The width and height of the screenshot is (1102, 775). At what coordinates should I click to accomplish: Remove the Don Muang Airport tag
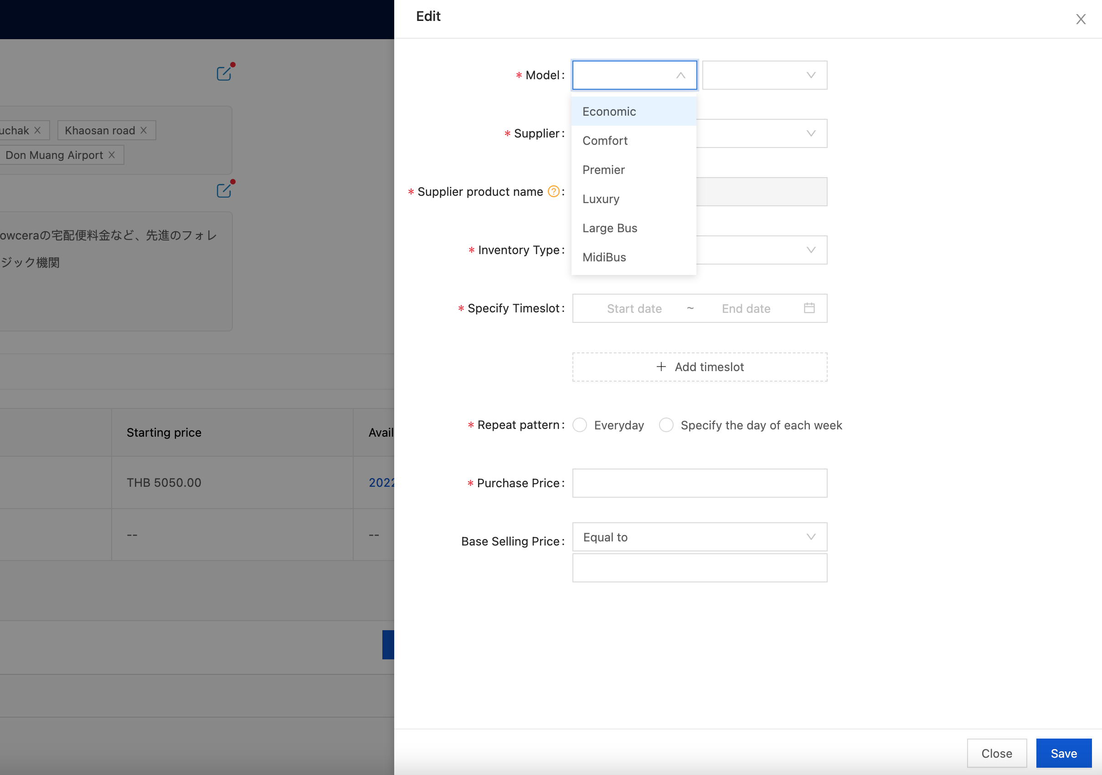pos(112,155)
